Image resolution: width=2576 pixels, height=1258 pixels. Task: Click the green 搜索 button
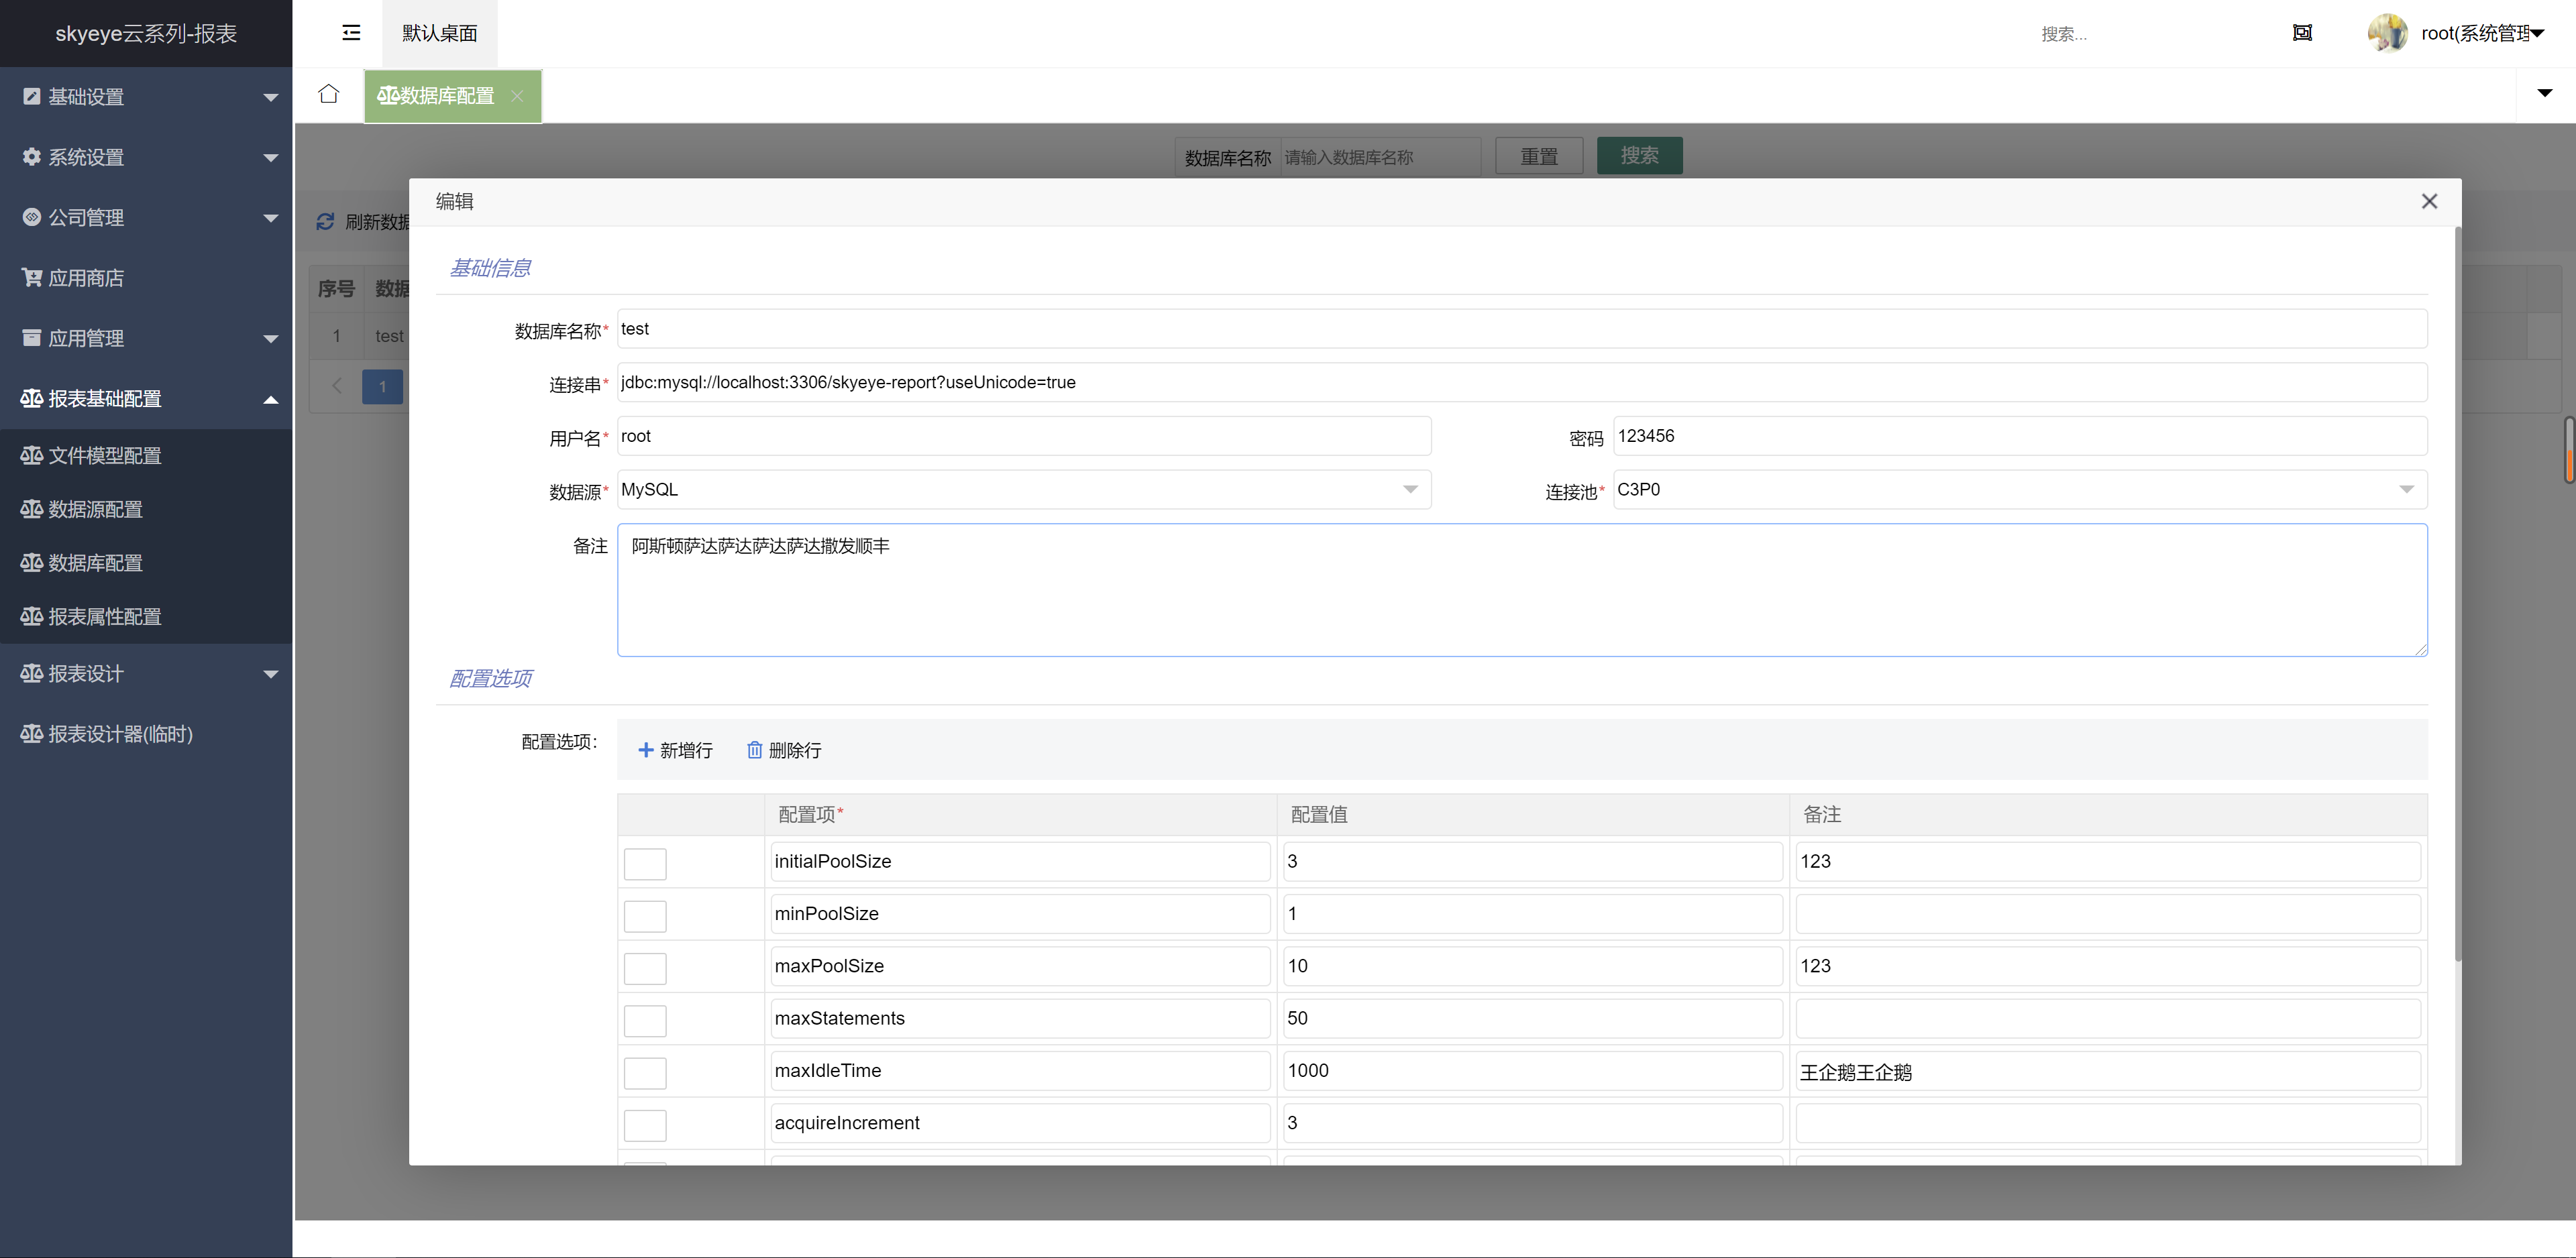[x=1639, y=156]
